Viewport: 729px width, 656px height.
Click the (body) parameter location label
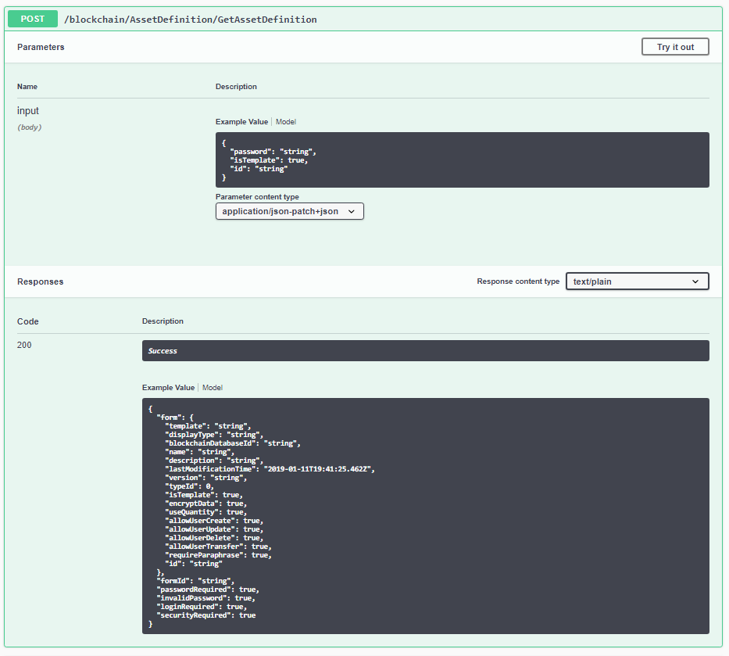pos(29,127)
